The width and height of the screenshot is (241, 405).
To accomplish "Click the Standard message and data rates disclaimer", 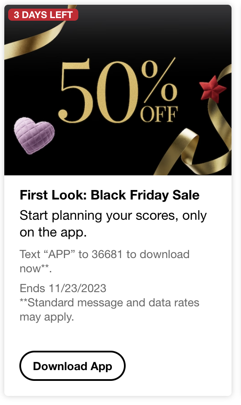I will (x=109, y=302).
